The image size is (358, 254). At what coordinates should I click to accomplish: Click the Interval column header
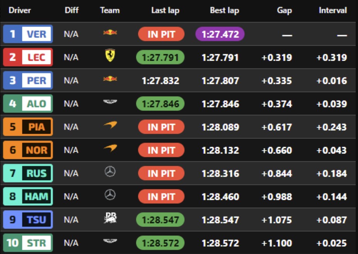(x=333, y=10)
